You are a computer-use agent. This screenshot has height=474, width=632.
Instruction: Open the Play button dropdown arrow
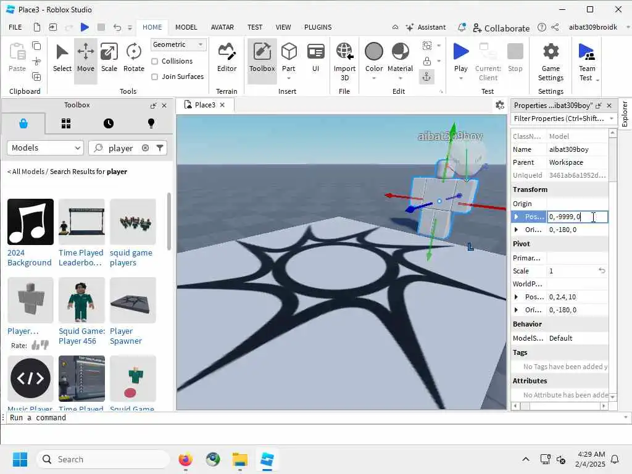(x=460, y=78)
